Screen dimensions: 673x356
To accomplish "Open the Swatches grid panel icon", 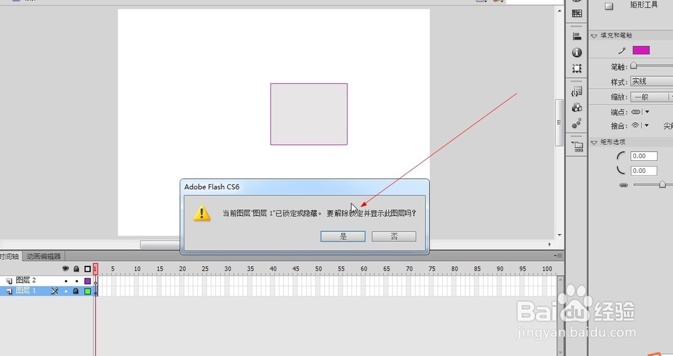I will pyautogui.click(x=577, y=13).
